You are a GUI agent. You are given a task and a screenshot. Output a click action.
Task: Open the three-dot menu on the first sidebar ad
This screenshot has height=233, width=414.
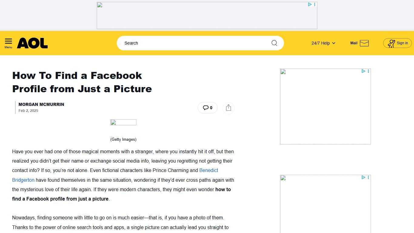pos(368,71)
